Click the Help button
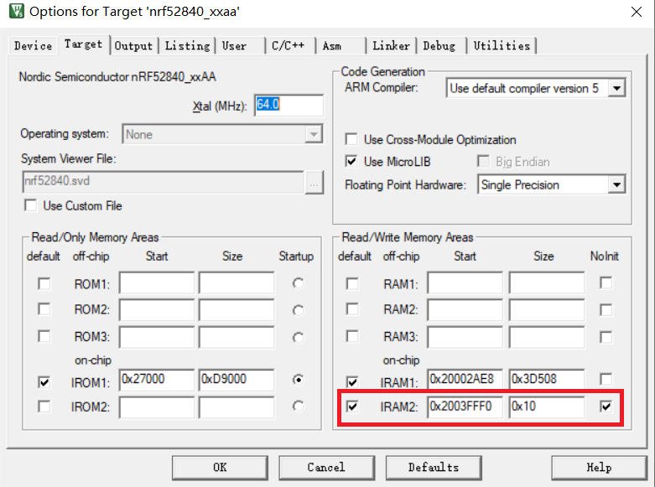The image size is (655, 487). [599, 468]
